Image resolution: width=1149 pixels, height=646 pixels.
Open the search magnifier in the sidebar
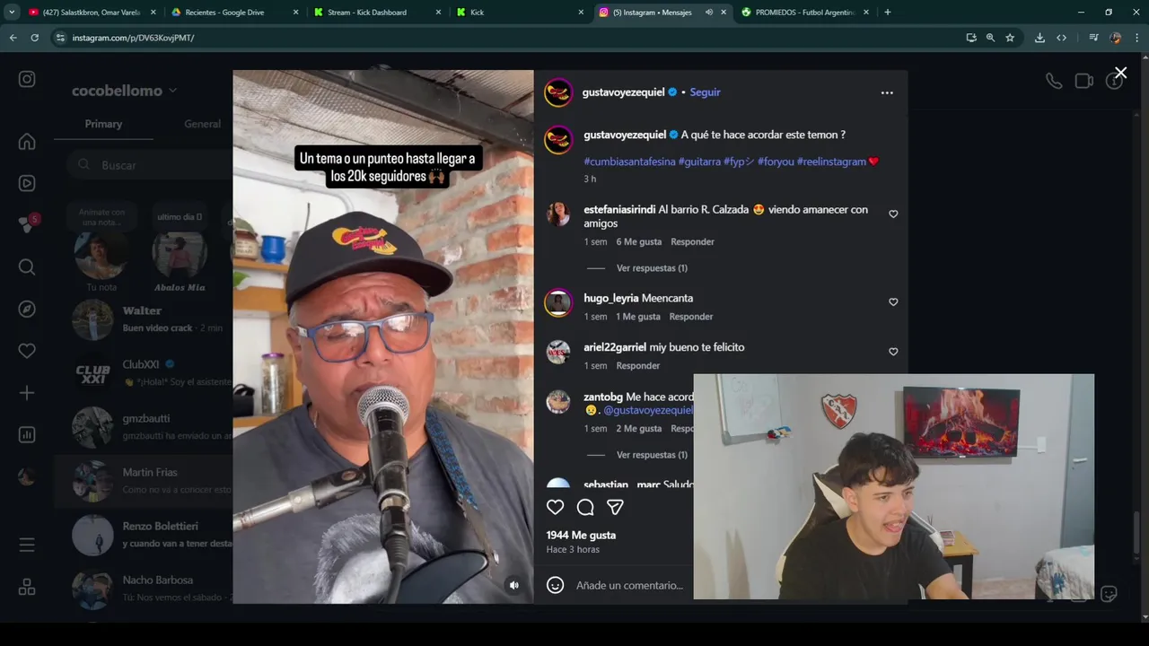point(27,267)
